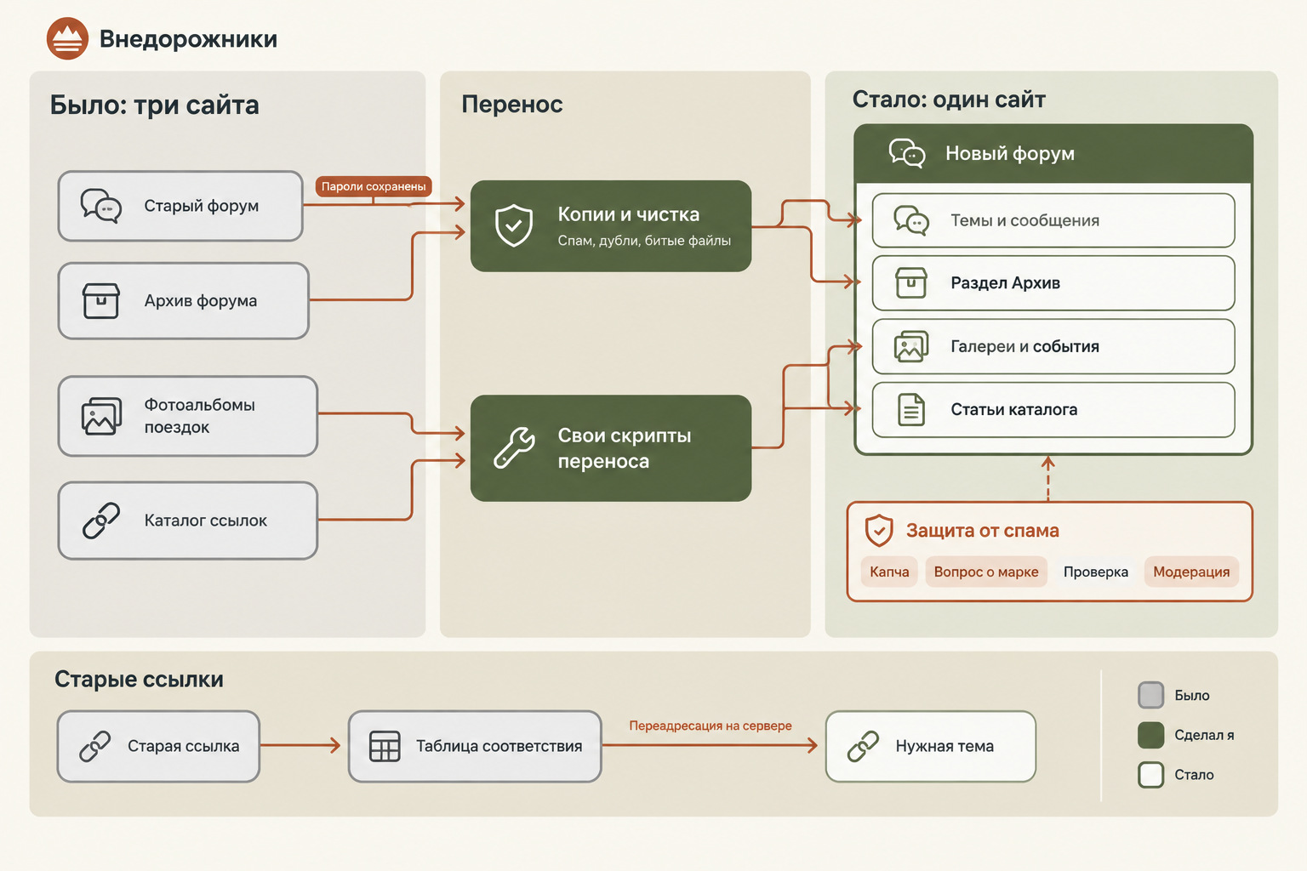
Task: Click the photo icon in Фотоальбомы поездок
Action: pos(101,416)
